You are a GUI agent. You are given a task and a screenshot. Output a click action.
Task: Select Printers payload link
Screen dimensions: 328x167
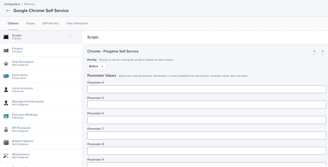click(17, 49)
